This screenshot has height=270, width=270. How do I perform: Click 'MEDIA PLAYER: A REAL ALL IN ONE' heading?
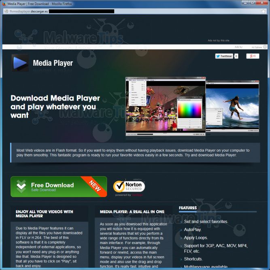pyautogui.click(x=132, y=212)
